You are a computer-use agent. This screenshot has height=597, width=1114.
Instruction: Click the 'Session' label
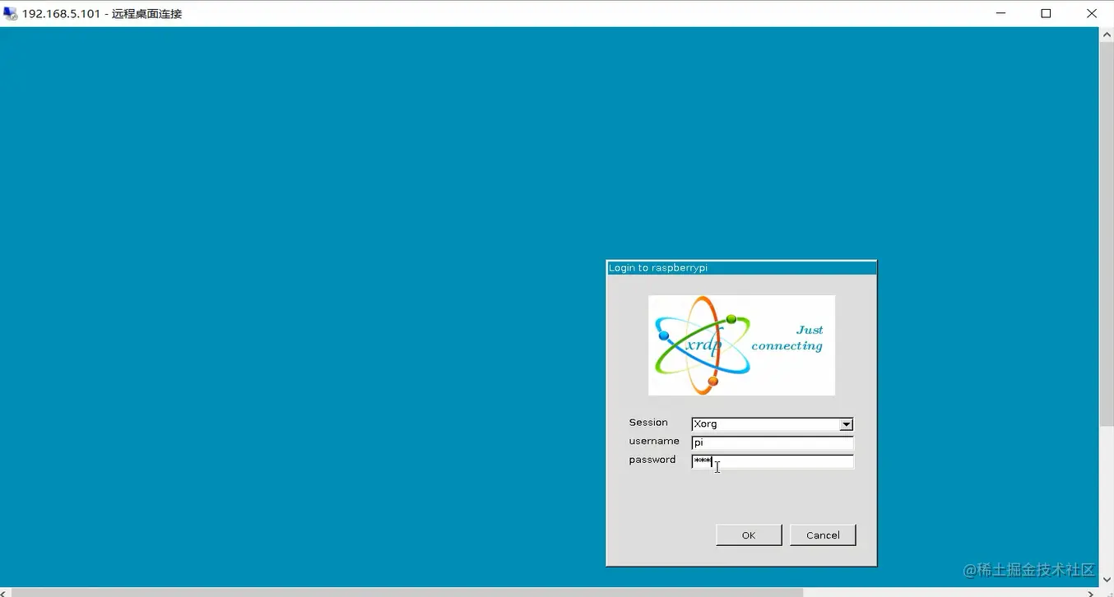coord(648,423)
